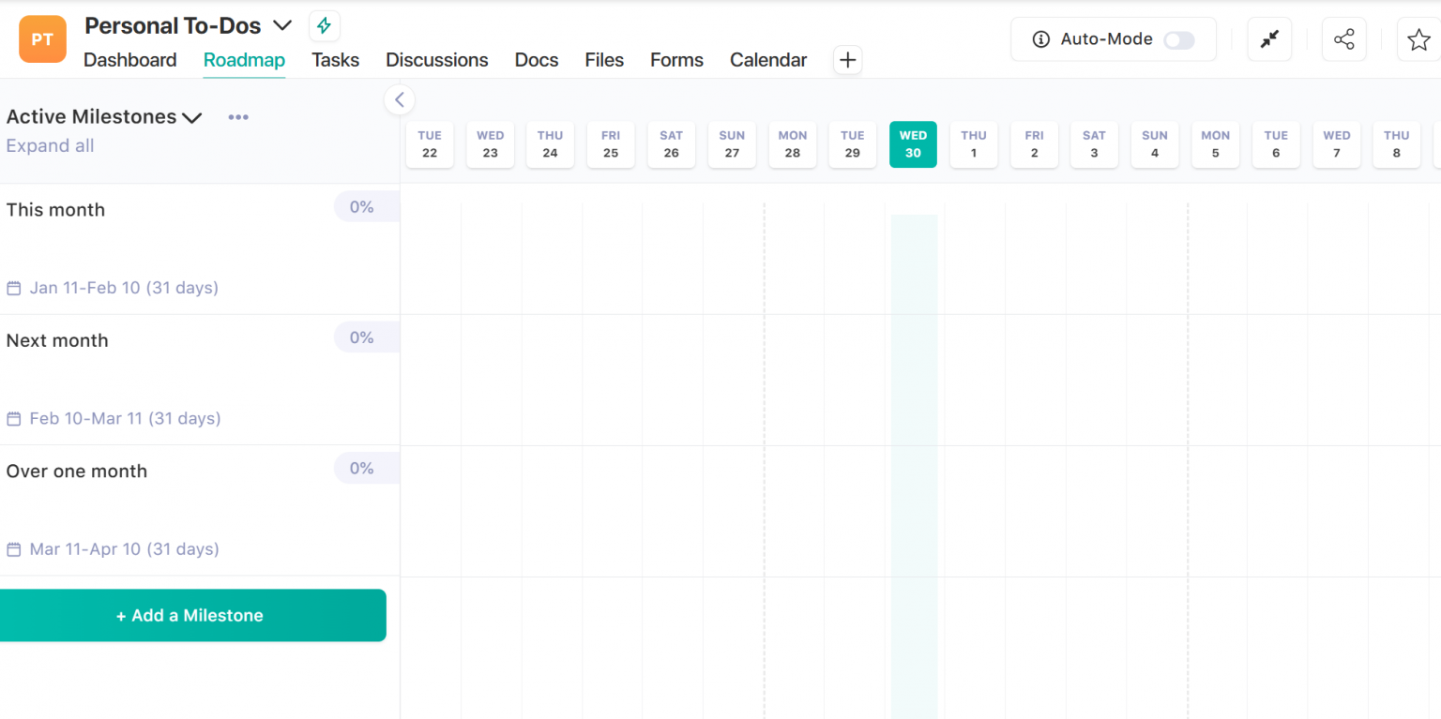The image size is (1441, 719).
Task: Star the Personal To-Dos project
Action: (1418, 38)
